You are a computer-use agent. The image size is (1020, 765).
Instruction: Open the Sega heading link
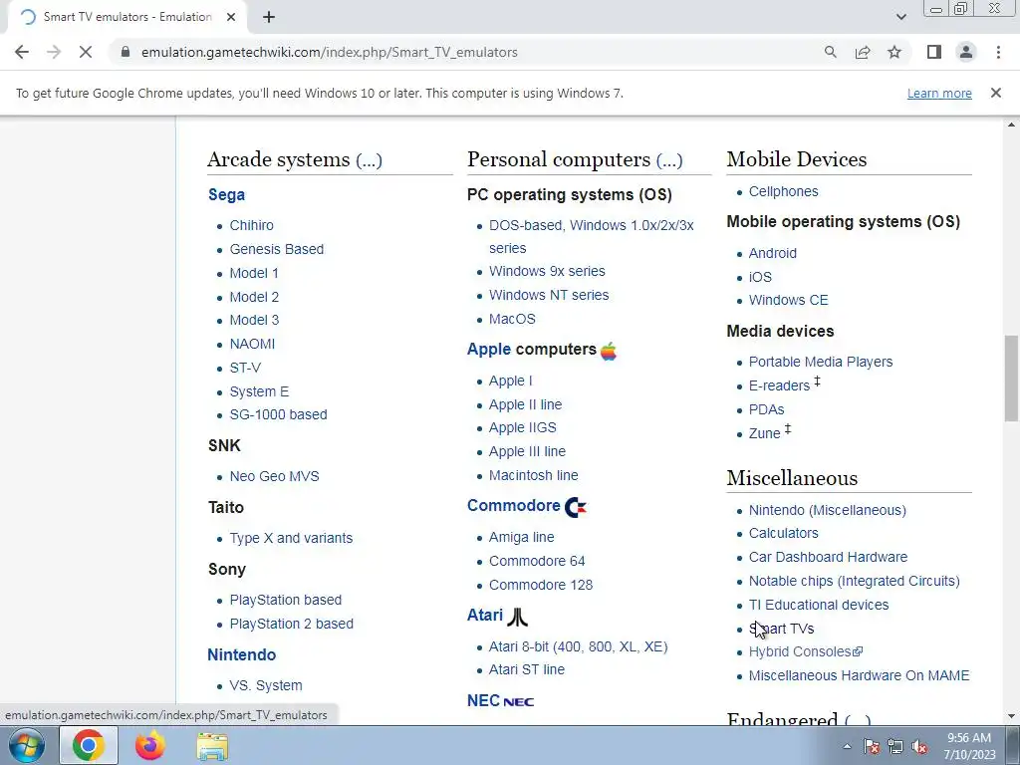pyautogui.click(x=226, y=194)
